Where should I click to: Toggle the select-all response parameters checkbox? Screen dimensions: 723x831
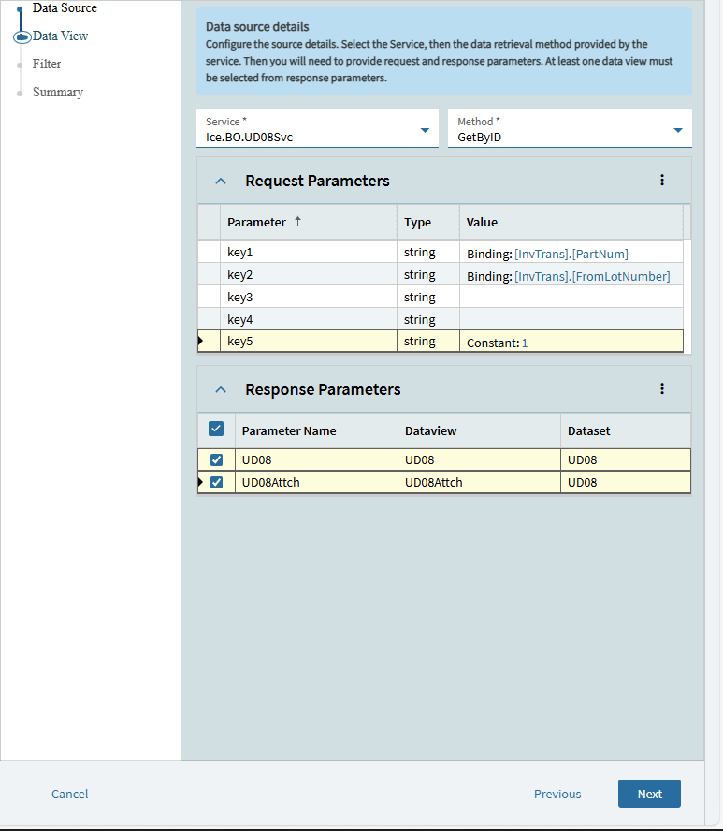click(x=216, y=430)
